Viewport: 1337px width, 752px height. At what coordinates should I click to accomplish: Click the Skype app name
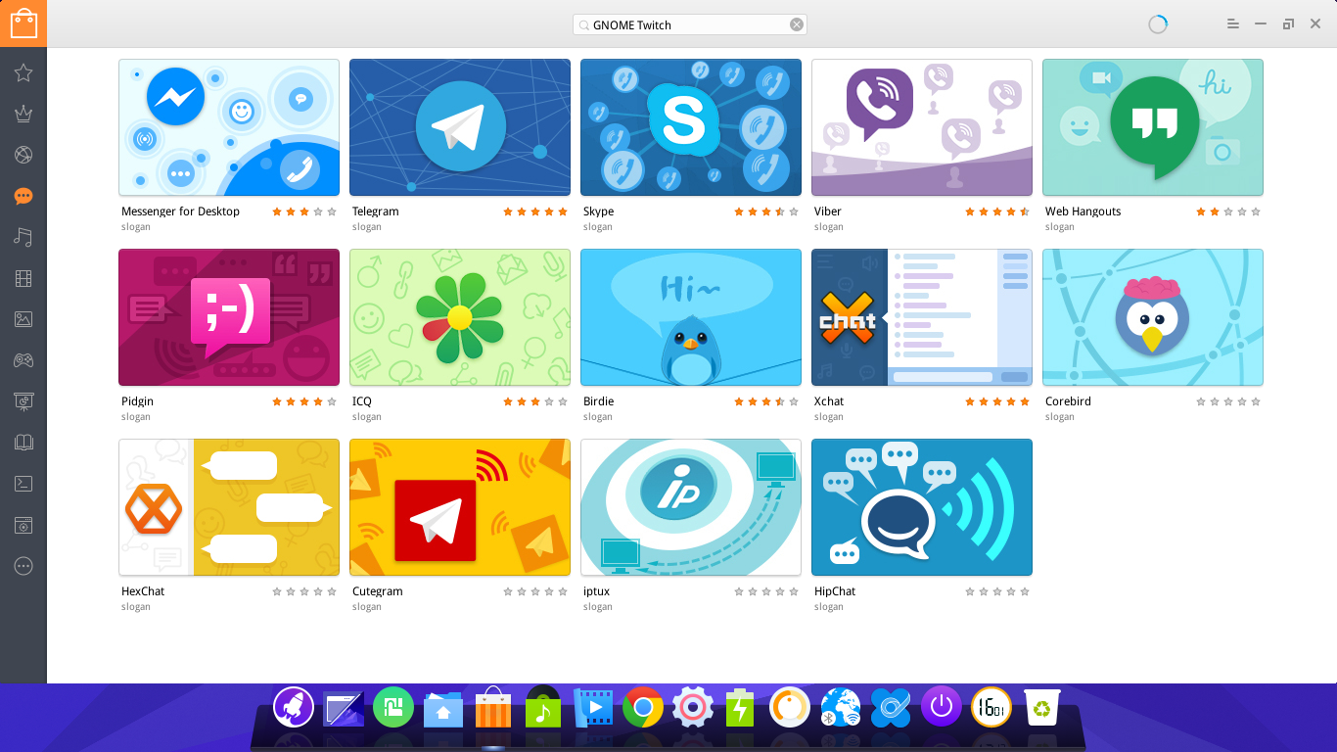click(x=599, y=211)
